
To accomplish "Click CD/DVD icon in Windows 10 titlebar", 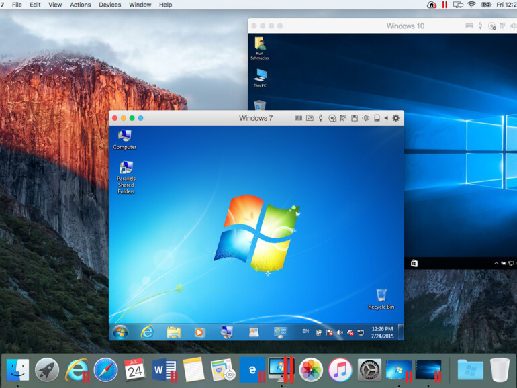I will pyautogui.click(x=491, y=26).
